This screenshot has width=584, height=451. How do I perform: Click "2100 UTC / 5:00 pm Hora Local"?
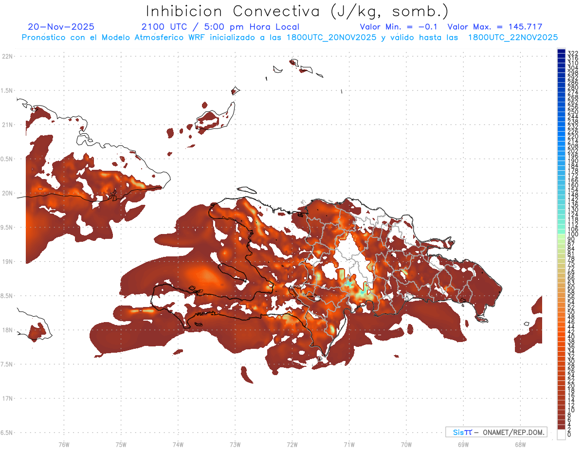pos(220,27)
